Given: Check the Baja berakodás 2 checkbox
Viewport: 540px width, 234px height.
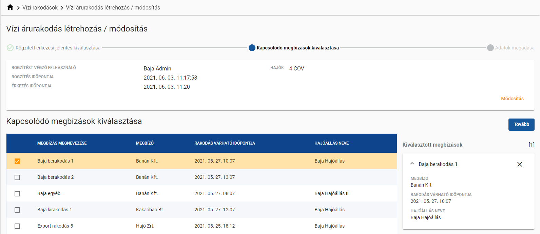Looking at the screenshot, I should [17, 177].
